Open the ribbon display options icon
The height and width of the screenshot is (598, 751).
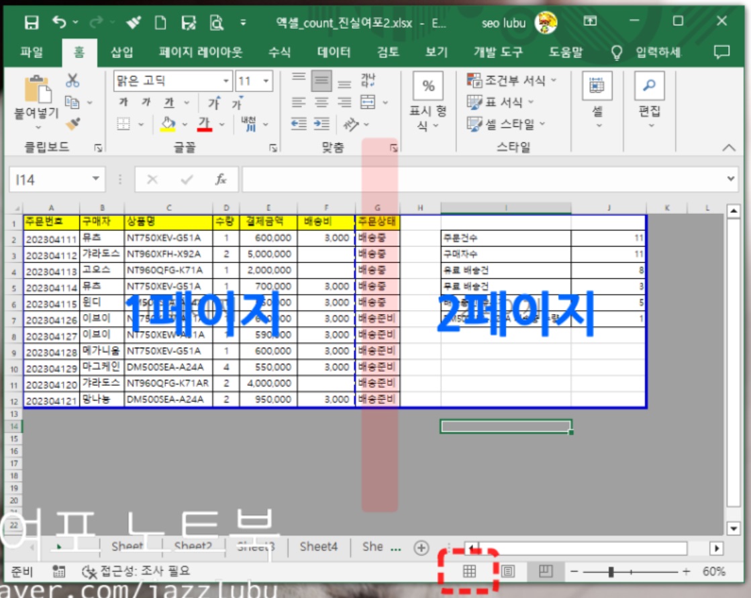coord(591,21)
